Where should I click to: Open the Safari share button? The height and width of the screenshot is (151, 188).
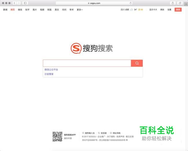173,3
